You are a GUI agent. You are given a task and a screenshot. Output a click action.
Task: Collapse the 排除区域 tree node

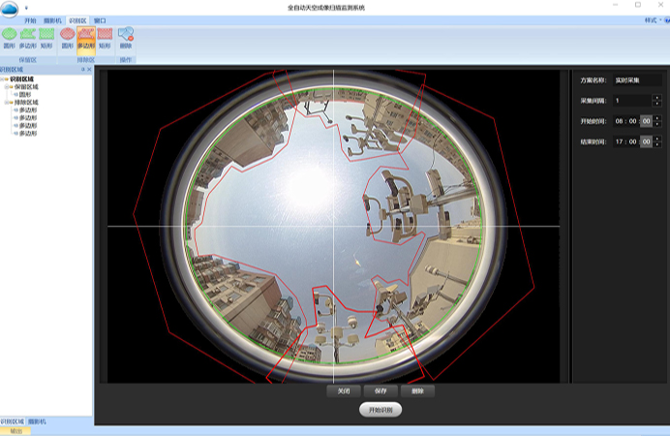click(x=8, y=102)
